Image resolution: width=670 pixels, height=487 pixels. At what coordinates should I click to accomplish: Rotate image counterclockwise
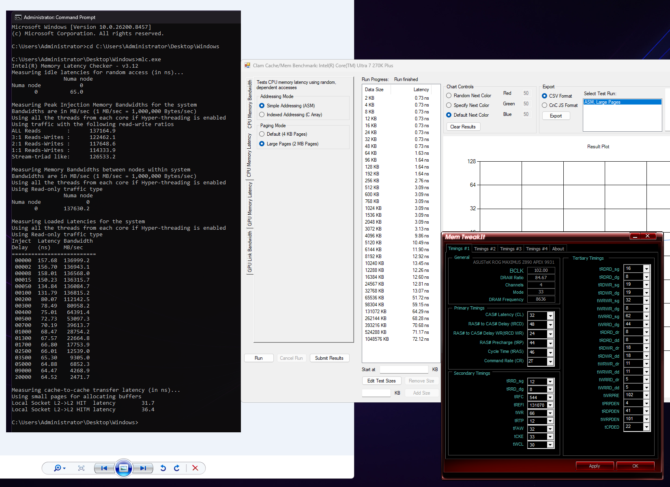(163, 468)
